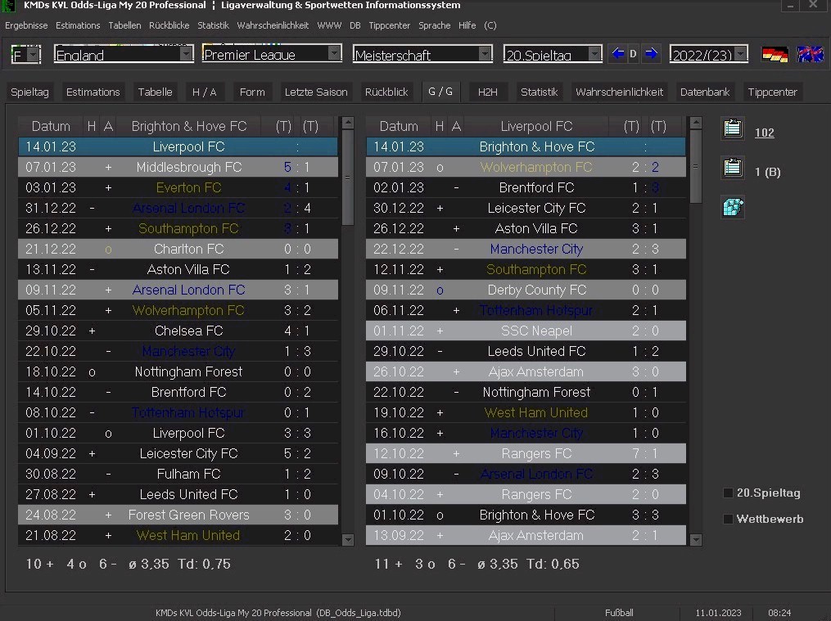The width and height of the screenshot is (831, 621).
Task: Click the Brighton list scrollbar thumb
Action: click(x=348, y=178)
